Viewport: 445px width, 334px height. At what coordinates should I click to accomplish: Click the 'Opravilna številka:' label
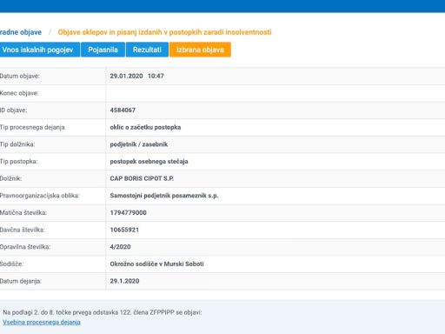tap(25, 247)
